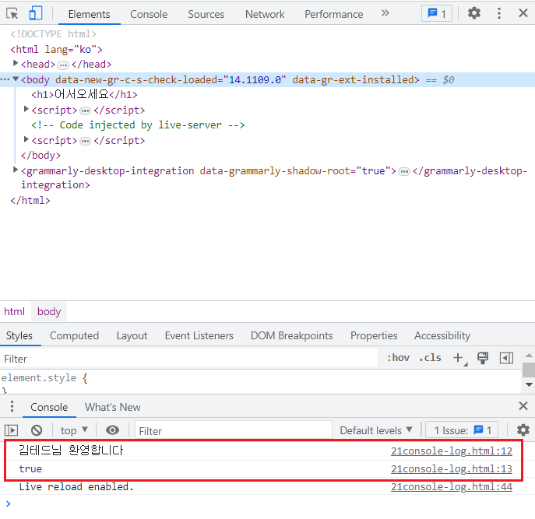Click the live expression eye icon
Viewport: 535px width, 519px height.
pos(113,430)
